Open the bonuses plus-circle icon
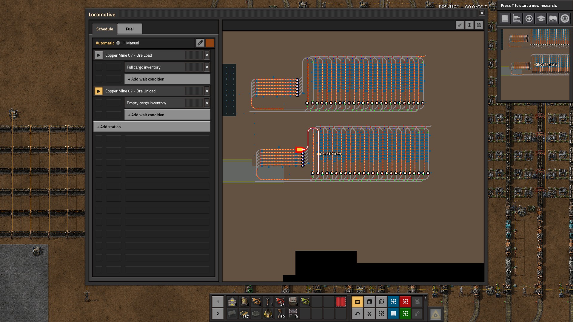The image size is (573, 322). tap(529, 18)
